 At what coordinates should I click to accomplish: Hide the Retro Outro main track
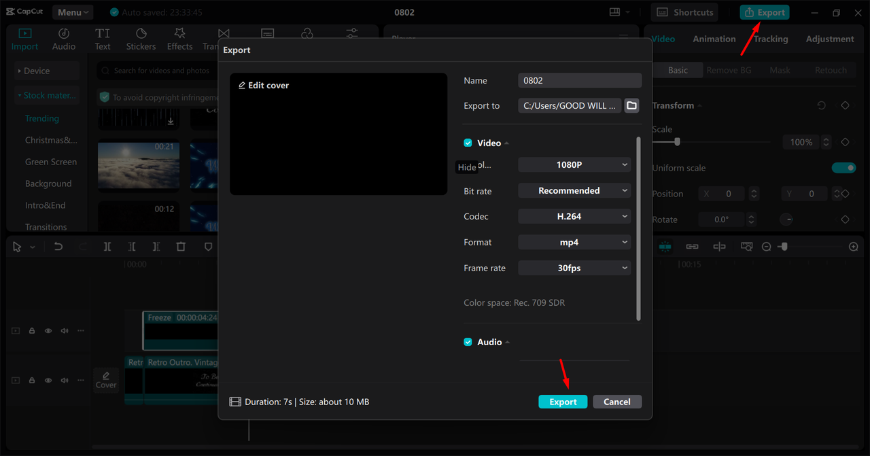[48, 381]
